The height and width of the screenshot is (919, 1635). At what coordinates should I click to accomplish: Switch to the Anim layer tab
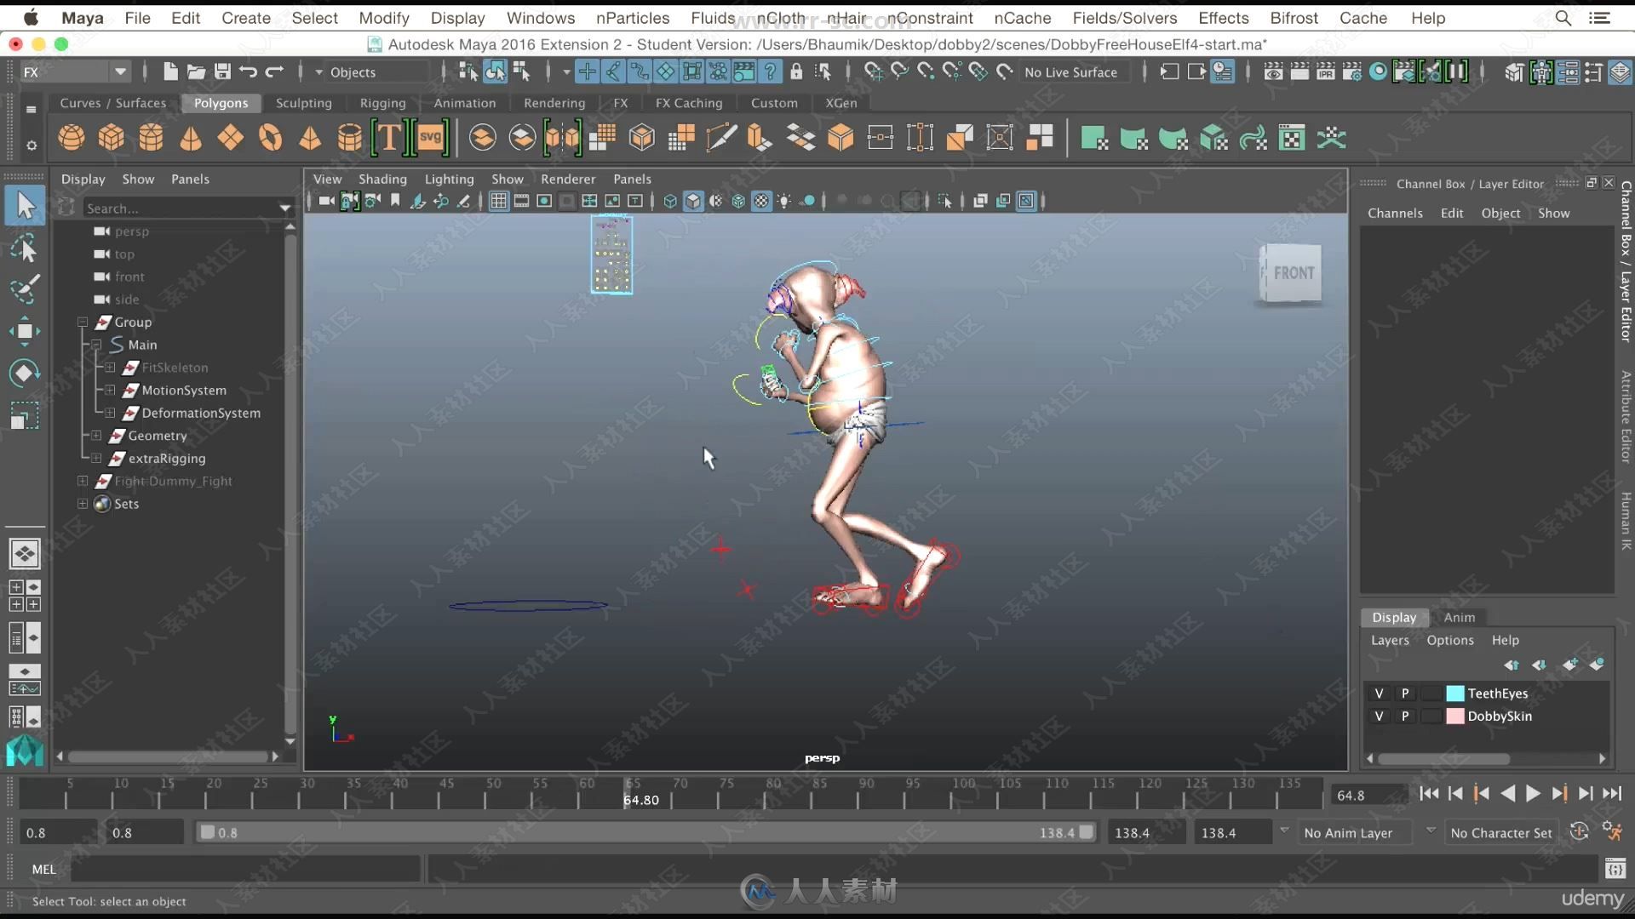(1459, 617)
